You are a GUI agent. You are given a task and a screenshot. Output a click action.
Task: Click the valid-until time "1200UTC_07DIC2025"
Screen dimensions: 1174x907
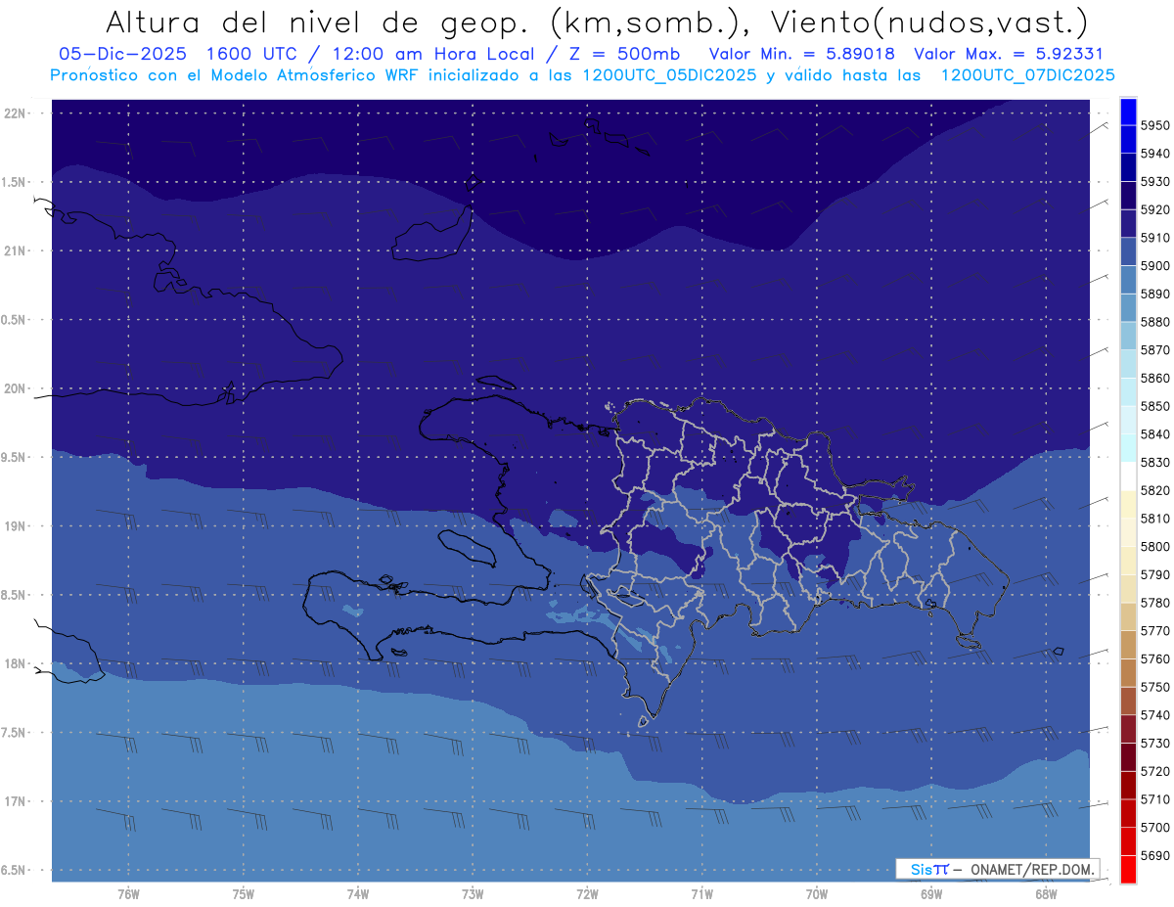point(1026,75)
